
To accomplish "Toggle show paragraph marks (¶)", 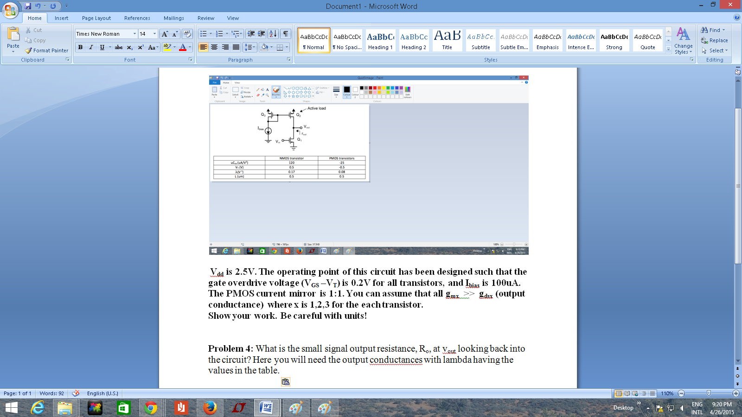I will point(286,34).
